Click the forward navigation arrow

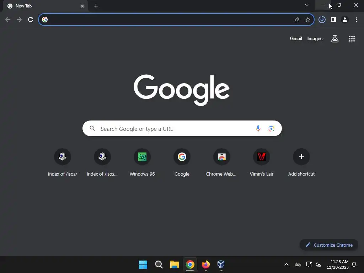[x=19, y=20]
